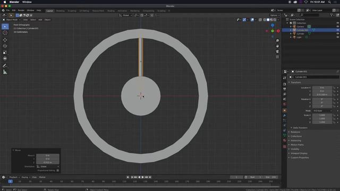Open the Render menu
This screenshot has height=191, width=340.
[21, 11]
